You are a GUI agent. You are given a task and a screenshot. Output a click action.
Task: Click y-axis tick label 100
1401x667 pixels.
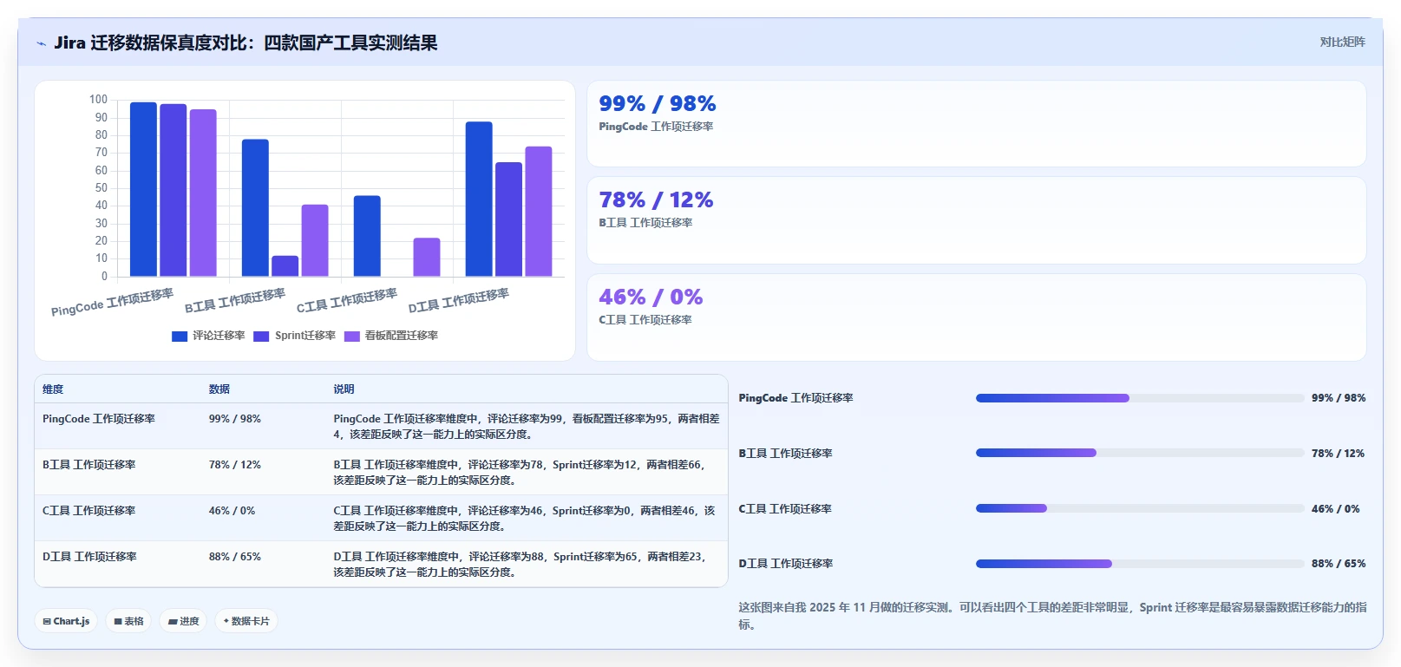pyautogui.click(x=98, y=100)
